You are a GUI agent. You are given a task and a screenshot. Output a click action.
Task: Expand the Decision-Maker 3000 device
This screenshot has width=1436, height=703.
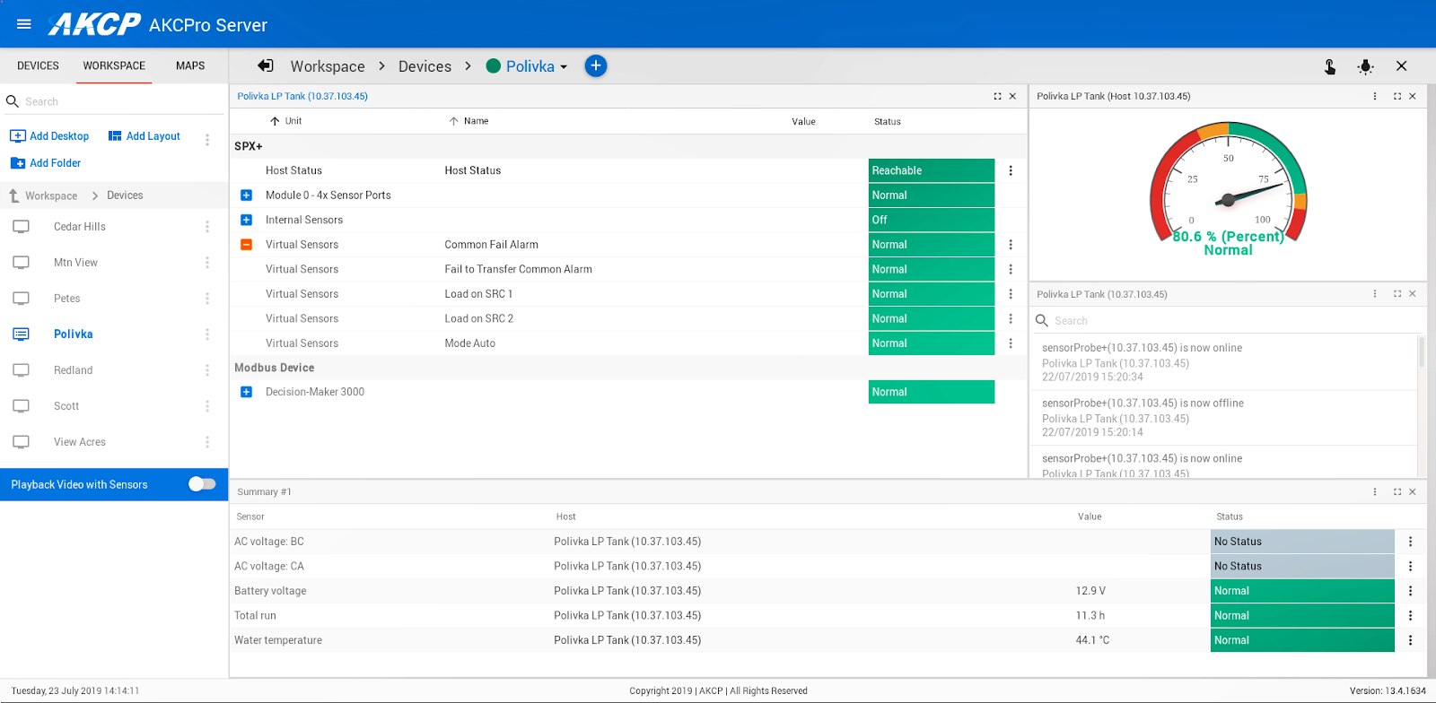click(246, 392)
